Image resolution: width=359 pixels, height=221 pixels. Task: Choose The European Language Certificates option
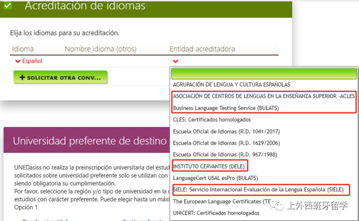click(221, 202)
